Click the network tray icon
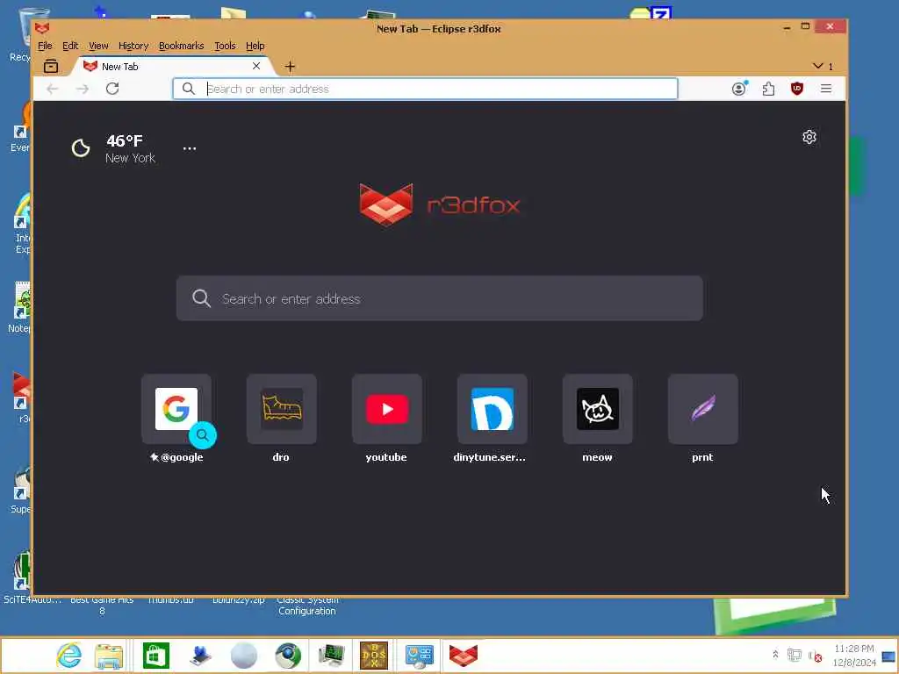This screenshot has height=674, width=899. pyautogui.click(x=794, y=655)
